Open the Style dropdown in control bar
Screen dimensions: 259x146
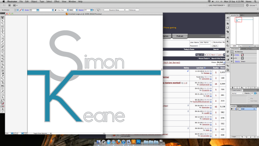click(x=76, y=10)
